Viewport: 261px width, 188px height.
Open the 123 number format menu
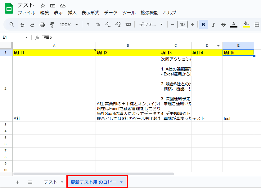point(128,24)
